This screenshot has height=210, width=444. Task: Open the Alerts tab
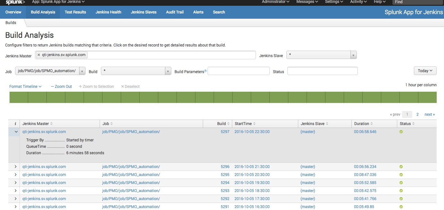pos(198,12)
